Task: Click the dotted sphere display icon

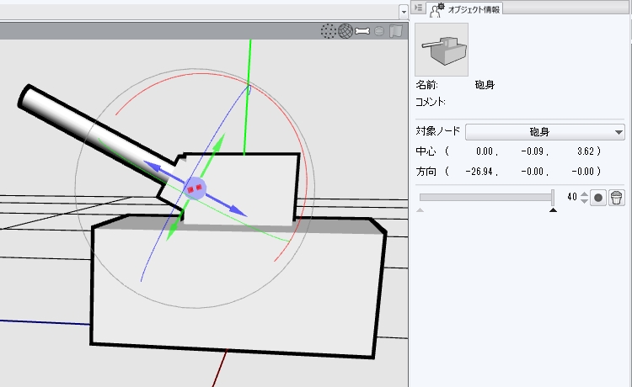Action: [x=328, y=31]
